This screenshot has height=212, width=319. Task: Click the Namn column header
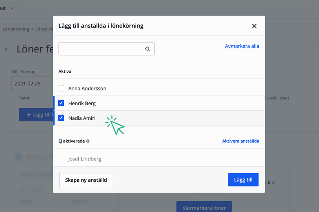tap(24, 98)
